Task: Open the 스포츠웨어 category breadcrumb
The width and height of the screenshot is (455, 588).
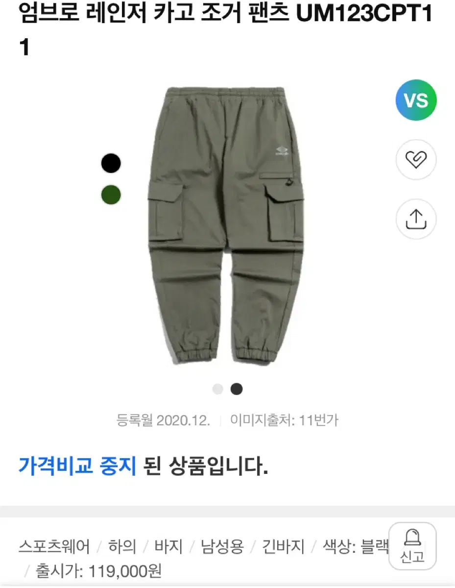Action: coord(54,546)
